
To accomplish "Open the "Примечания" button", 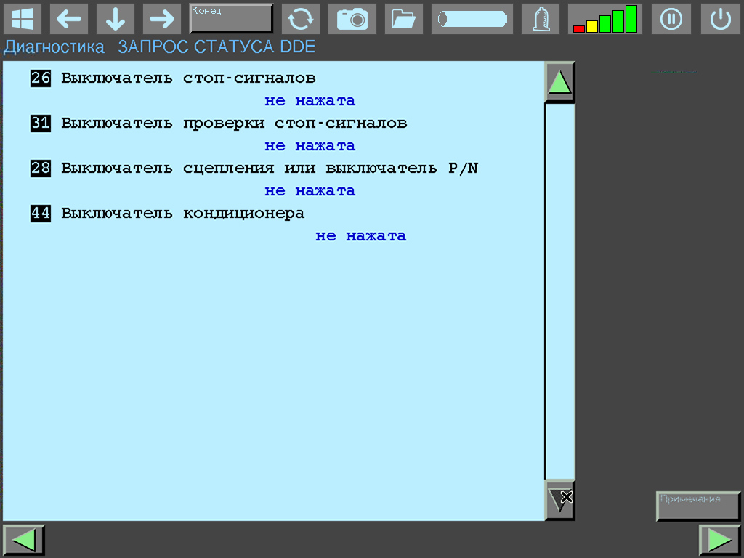I will click(x=697, y=506).
